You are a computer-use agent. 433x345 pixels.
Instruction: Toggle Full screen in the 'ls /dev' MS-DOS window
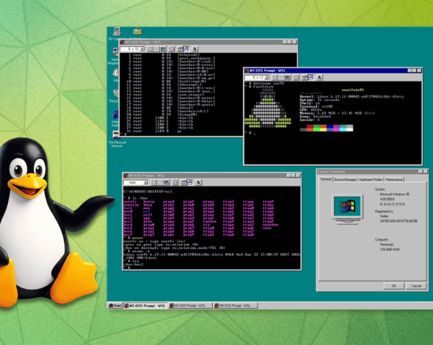pyautogui.click(x=175, y=183)
